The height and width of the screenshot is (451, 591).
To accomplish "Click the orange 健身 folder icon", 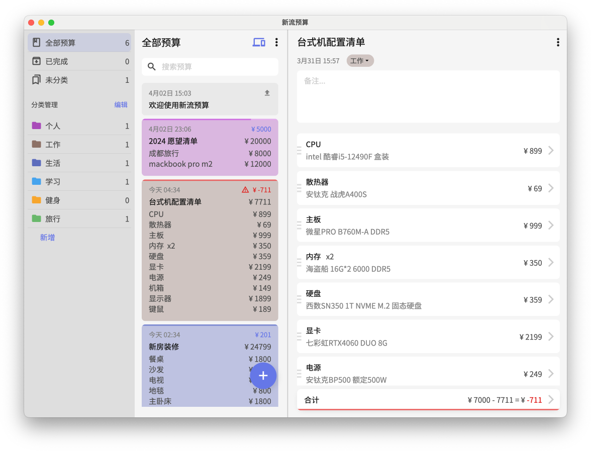I will pos(36,200).
